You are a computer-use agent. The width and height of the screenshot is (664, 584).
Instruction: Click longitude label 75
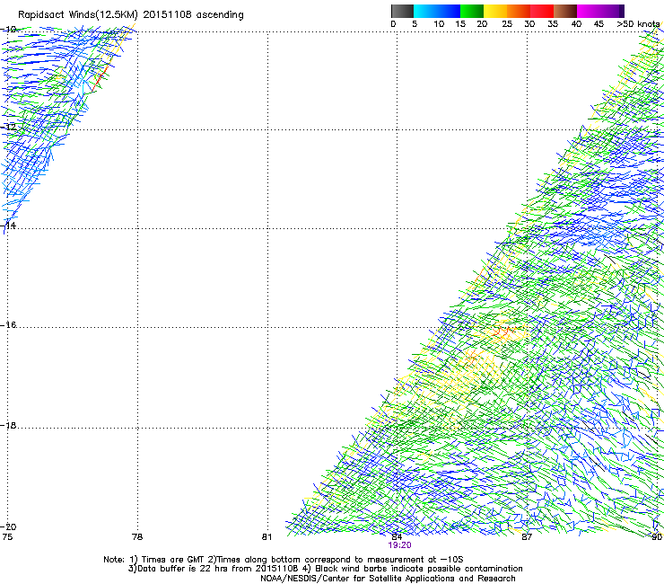[x=7, y=537]
